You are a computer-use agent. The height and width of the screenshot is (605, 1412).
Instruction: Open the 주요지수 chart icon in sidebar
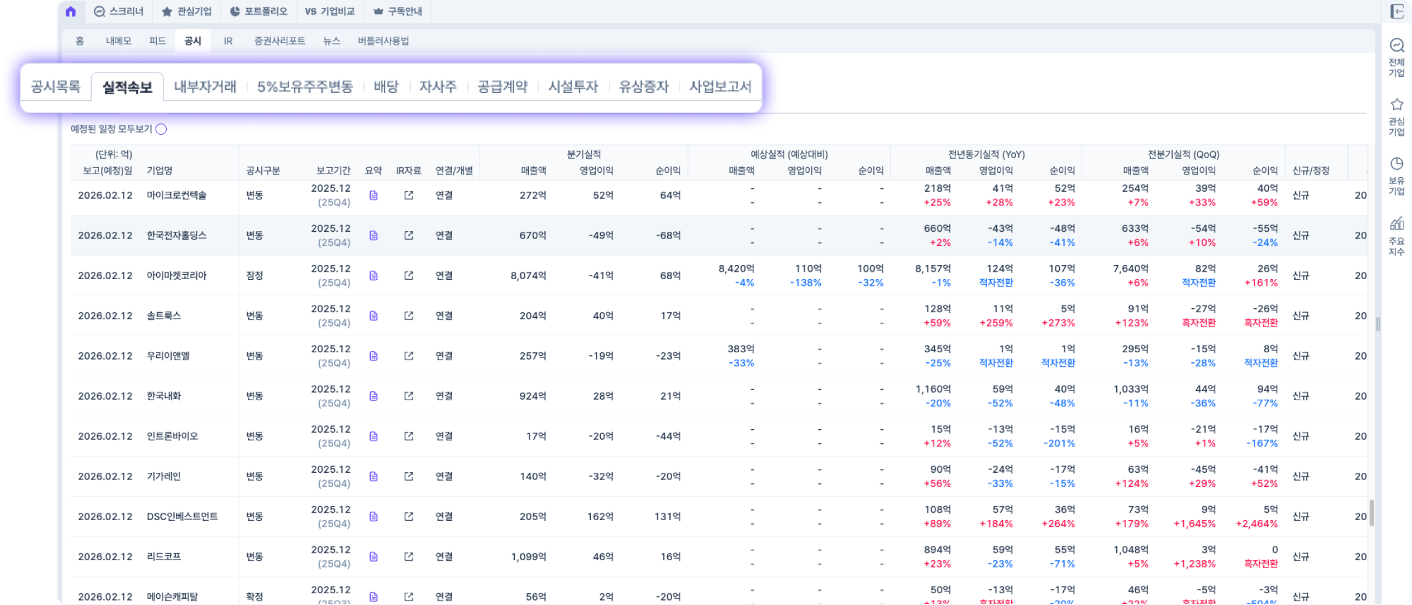point(1397,223)
